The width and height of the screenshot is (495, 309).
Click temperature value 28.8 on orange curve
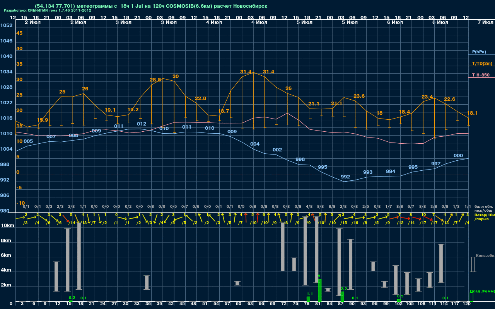(x=155, y=80)
